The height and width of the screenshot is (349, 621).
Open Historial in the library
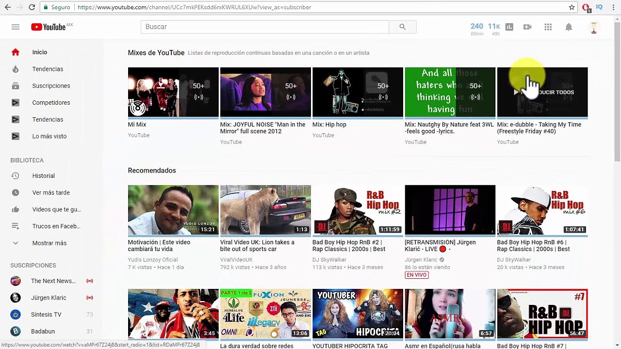[44, 176]
